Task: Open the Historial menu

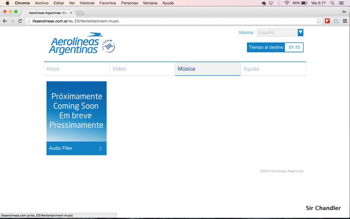Action: coord(87,3)
